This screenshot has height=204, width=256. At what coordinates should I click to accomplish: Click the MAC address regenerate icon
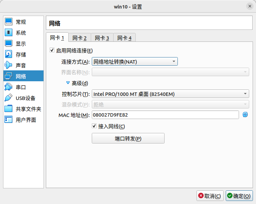[245, 115]
